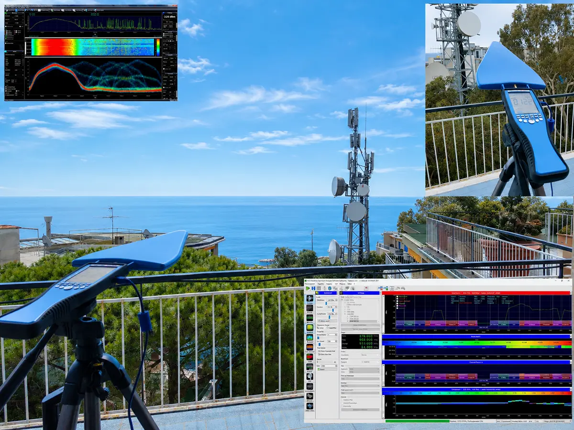Click the green progress bar in status bar
This screenshot has width=574, height=430.
tap(417, 421)
